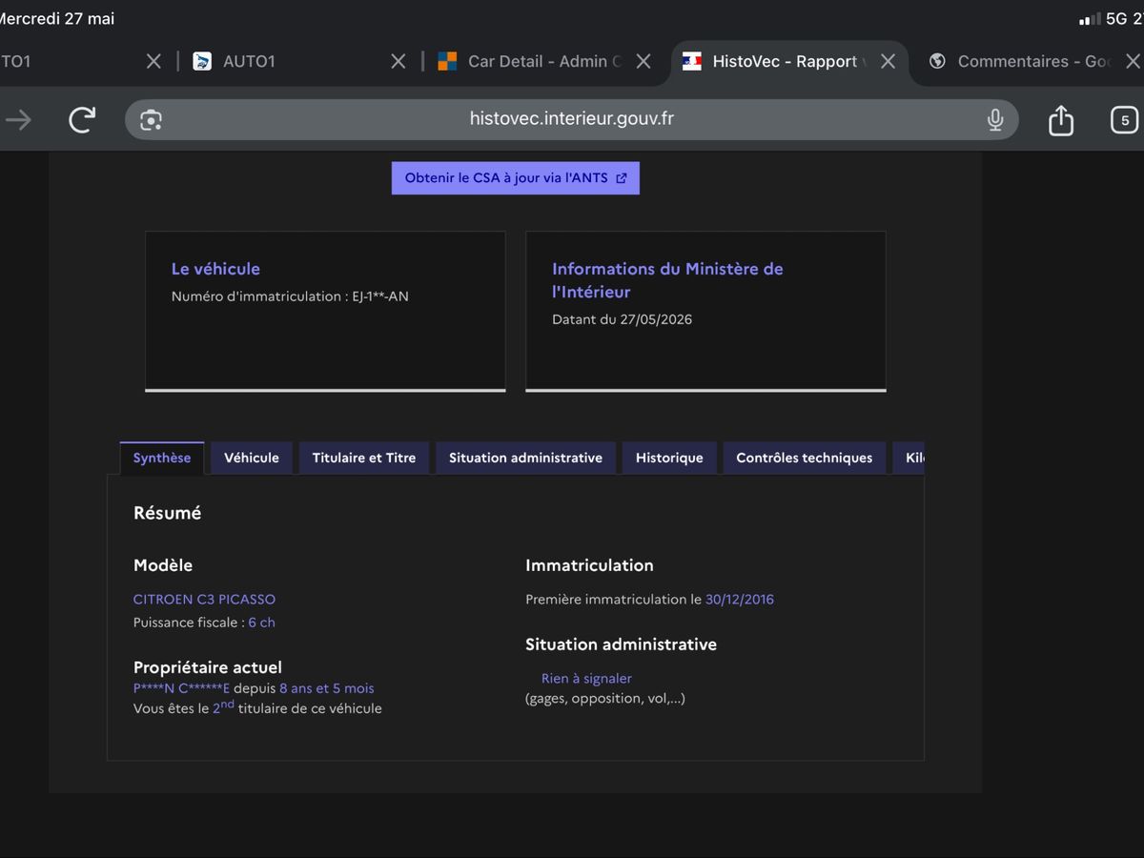Tap the histovec.interieur.gouv.fr address field
The width and height of the screenshot is (1144, 858).
572,119
